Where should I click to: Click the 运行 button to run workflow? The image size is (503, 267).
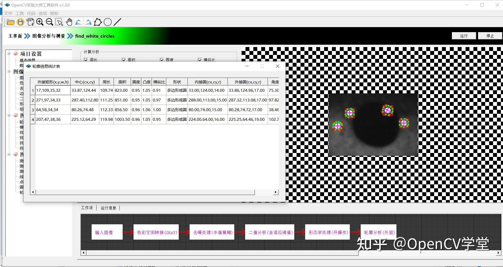pyautogui.click(x=464, y=36)
